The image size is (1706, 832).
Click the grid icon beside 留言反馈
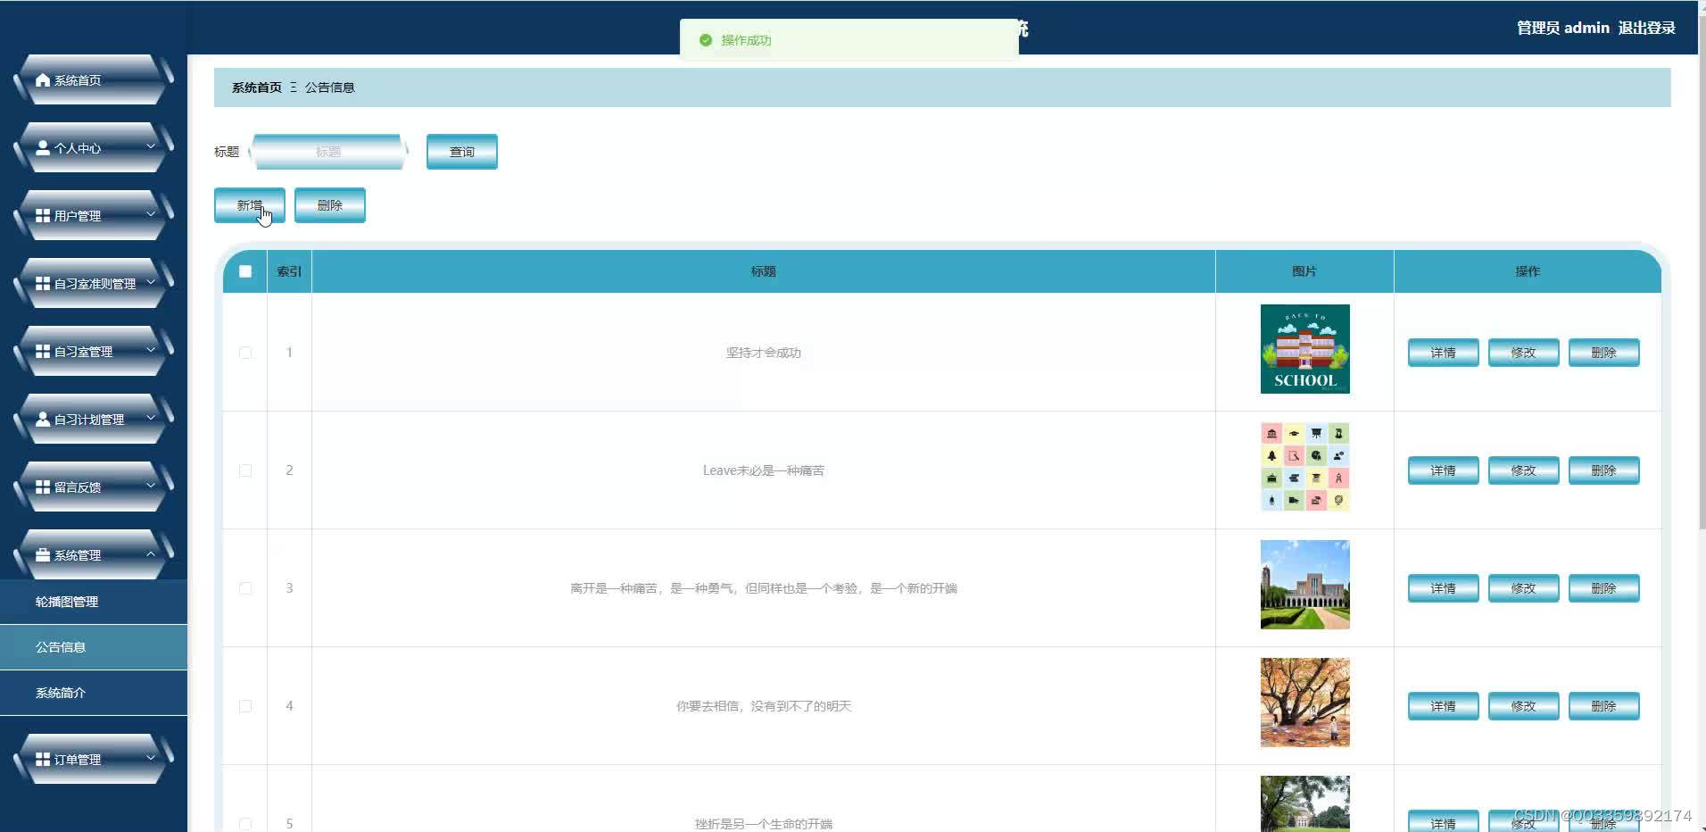[43, 487]
